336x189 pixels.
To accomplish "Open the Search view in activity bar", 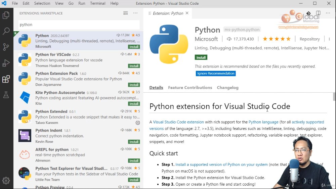I will click(6, 31).
